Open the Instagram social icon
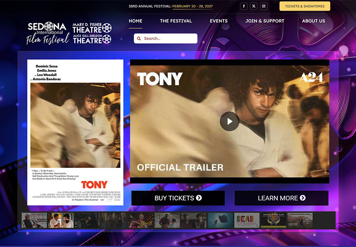Image resolution: width=356 pixels, height=247 pixels. click(x=263, y=6)
